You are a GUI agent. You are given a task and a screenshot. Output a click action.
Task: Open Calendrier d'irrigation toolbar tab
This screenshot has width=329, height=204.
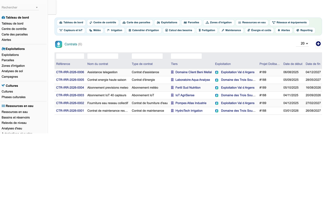[144, 30]
